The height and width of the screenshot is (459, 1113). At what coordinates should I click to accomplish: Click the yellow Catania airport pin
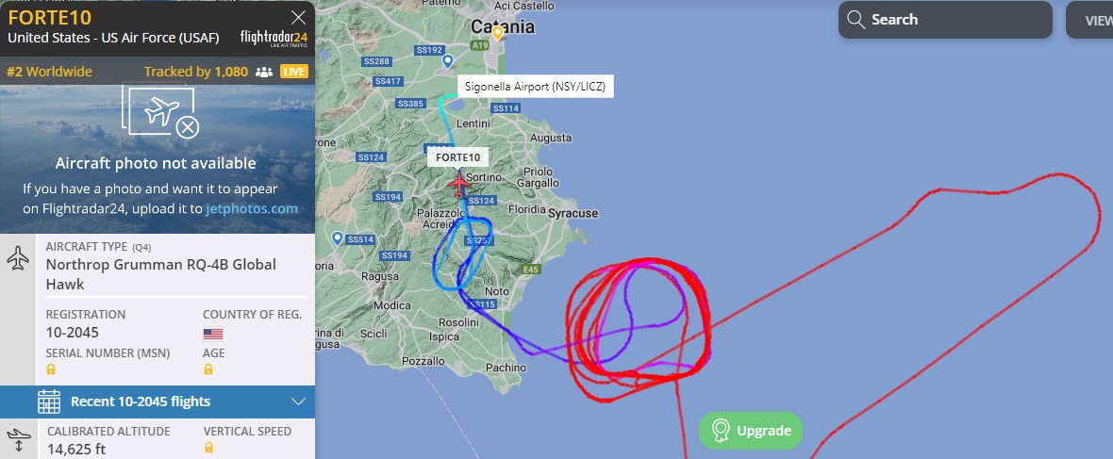coord(498,33)
